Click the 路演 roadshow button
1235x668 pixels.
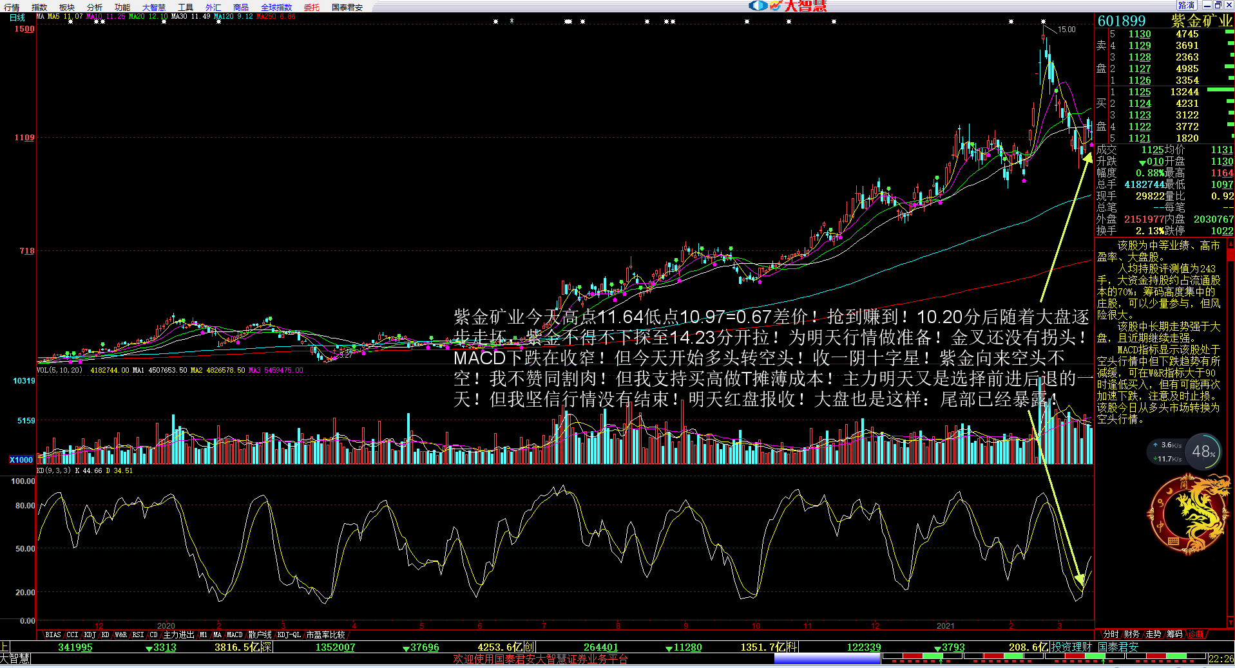pyautogui.click(x=1186, y=5)
